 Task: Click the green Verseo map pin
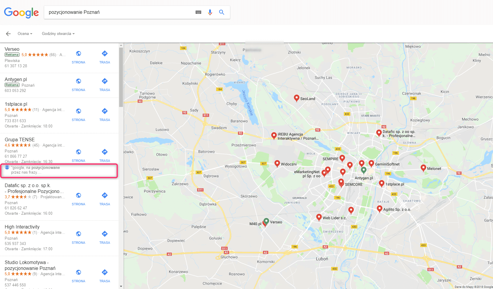(x=266, y=221)
